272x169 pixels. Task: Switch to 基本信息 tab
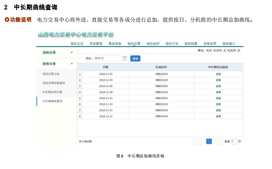point(115,43)
